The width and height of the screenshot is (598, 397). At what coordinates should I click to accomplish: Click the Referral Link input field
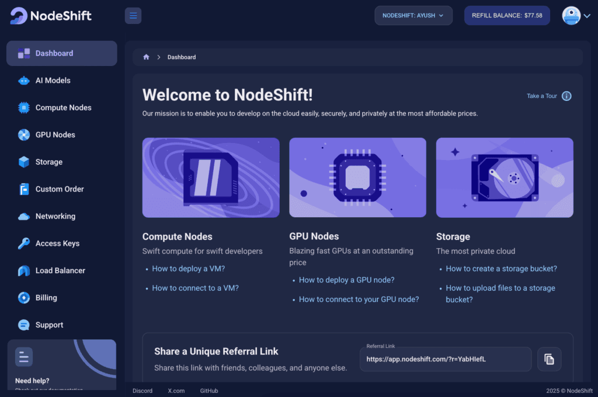point(446,359)
